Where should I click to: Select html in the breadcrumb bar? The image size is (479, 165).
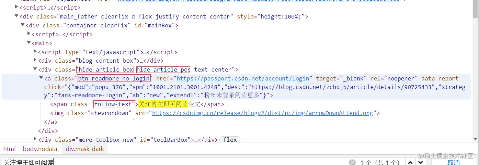tap(10, 149)
